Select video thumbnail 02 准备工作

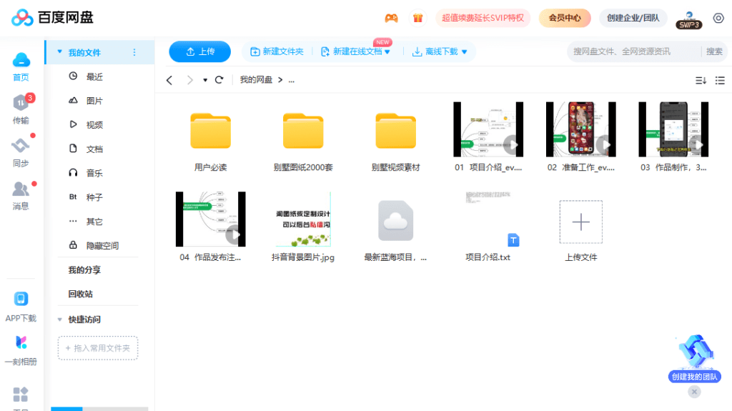(x=580, y=129)
